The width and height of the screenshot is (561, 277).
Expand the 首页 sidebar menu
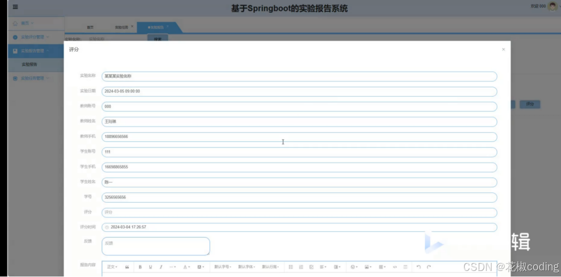click(36, 23)
